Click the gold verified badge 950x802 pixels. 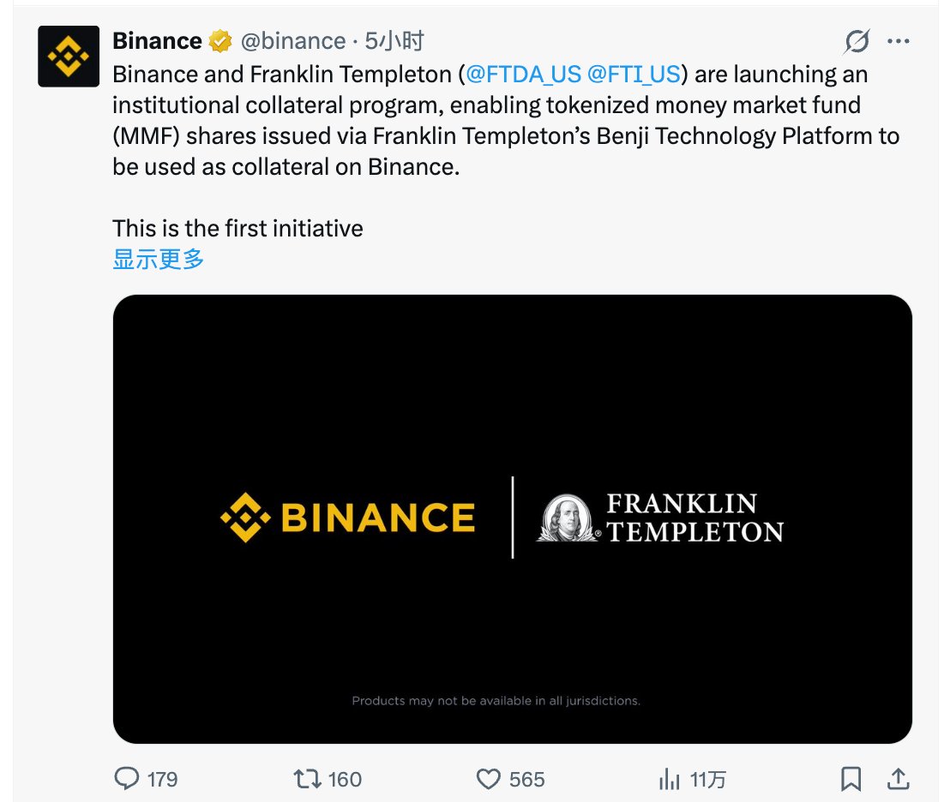click(x=220, y=41)
